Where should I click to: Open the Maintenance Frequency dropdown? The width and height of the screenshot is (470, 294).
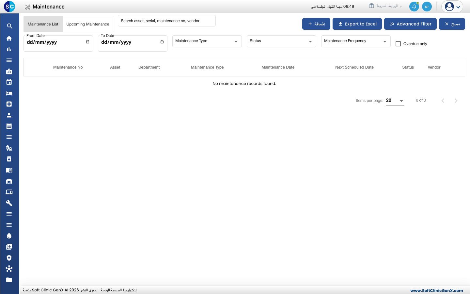coord(356,41)
